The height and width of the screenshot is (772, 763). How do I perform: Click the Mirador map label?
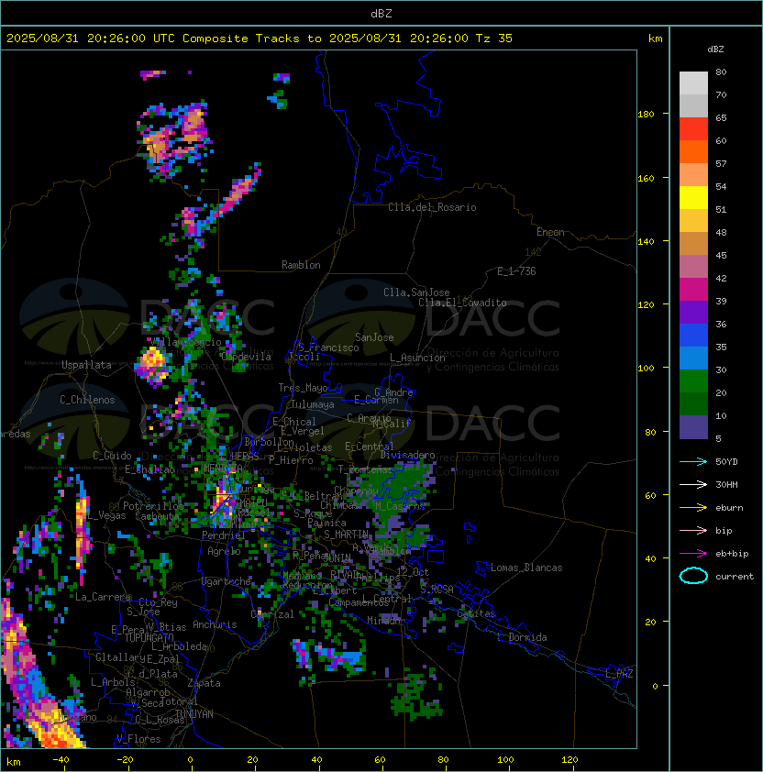point(386,621)
